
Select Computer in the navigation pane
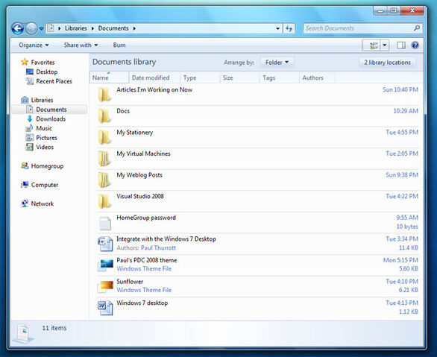(40, 185)
